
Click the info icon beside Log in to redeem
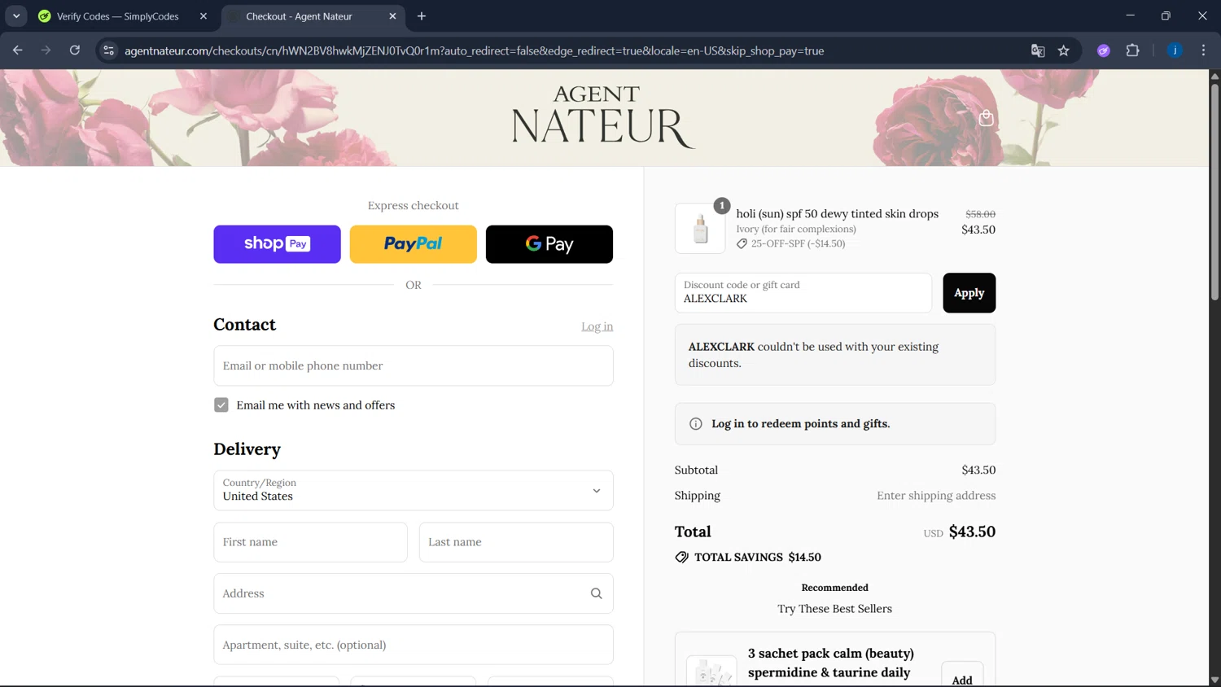(696, 424)
